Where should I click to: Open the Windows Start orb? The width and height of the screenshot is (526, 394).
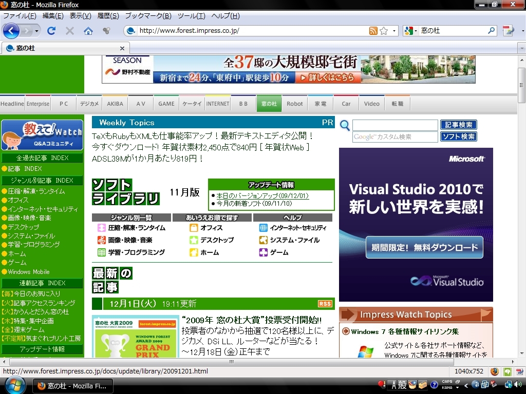pyautogui.click(x=14, y=385)
